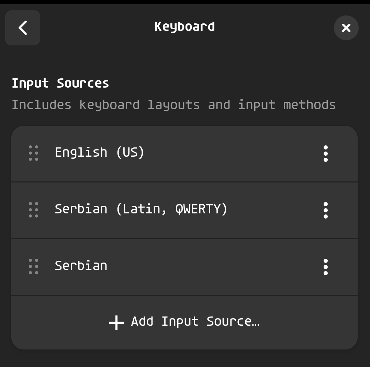
Task: Click the (US) part of English entry
Action: 130,153
